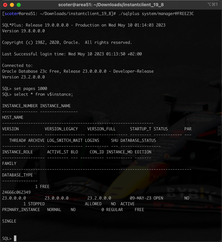
Task: Click the startup date 09-MAY-23
Action: click(x=140, y=198)
